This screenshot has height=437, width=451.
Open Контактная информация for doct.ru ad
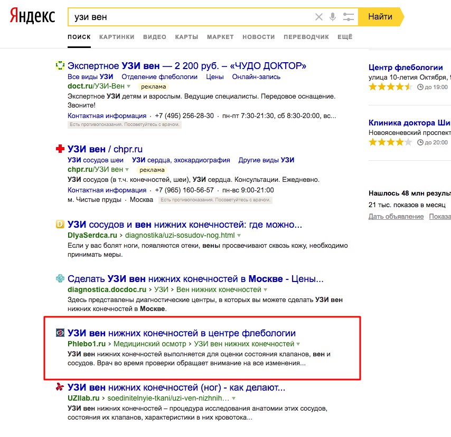click(107, 116)
